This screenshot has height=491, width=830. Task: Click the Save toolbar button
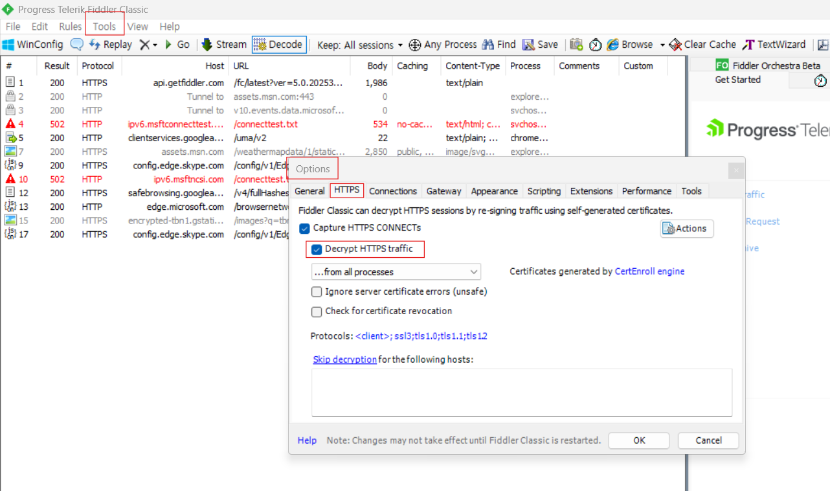click(540, 45)
